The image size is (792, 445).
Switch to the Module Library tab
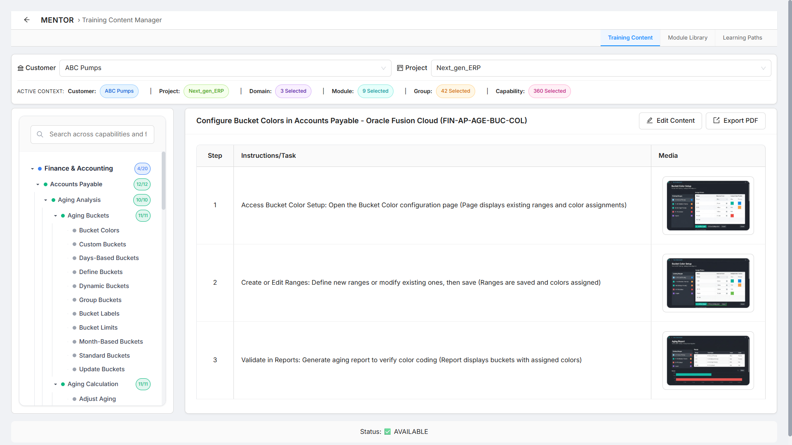click(687, 37)
